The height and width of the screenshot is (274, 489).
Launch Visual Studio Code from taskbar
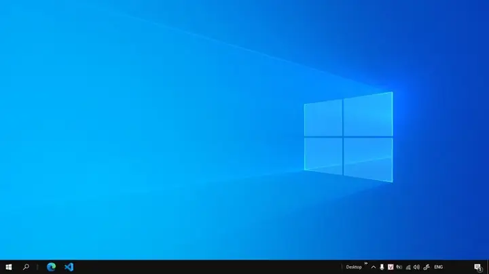click(69, 267)
